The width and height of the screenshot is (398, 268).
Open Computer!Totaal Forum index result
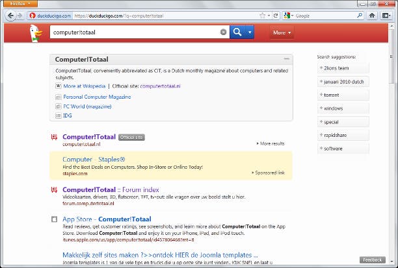click(111, 189)
